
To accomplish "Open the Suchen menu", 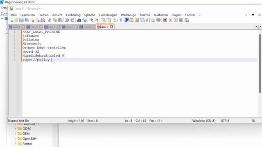I will click(43, 15).
